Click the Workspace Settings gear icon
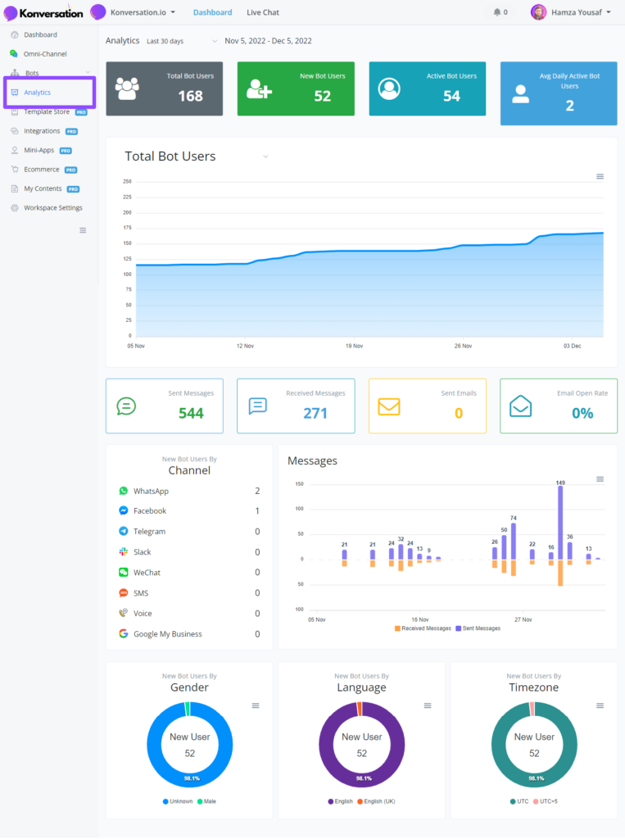Image resolution: width=625 pixels, height=839 pixels. pyautogui.click(x=15, y=208)
